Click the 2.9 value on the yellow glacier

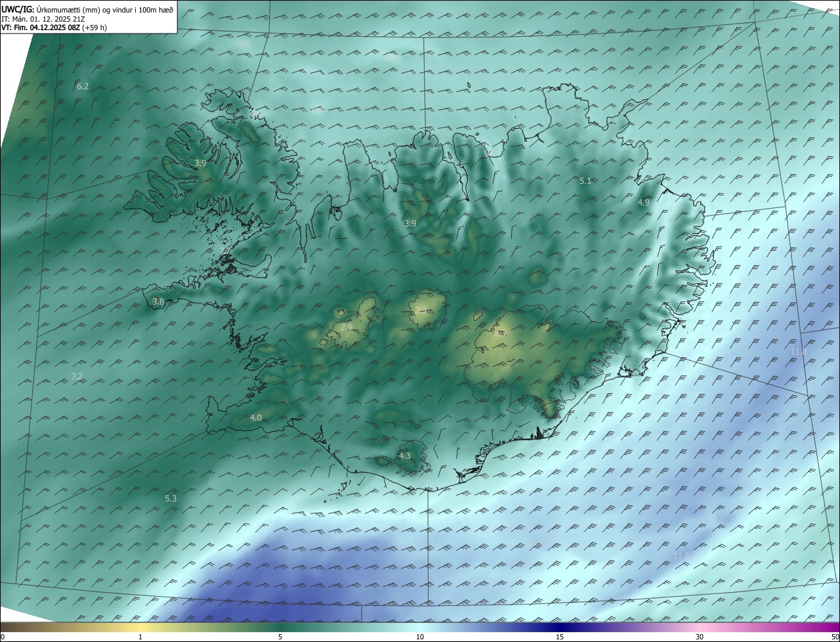click(x=346, y=327)
